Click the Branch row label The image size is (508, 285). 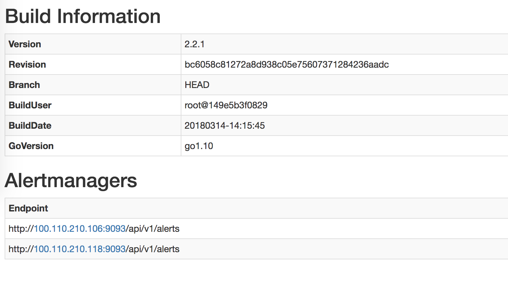(x=24, y=85)
